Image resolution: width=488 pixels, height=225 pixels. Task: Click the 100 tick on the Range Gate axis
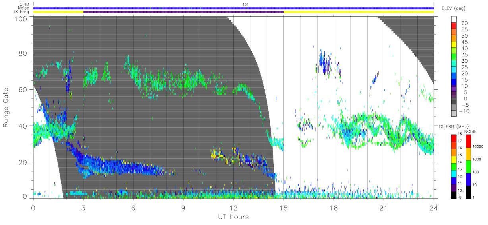point(20,18)
